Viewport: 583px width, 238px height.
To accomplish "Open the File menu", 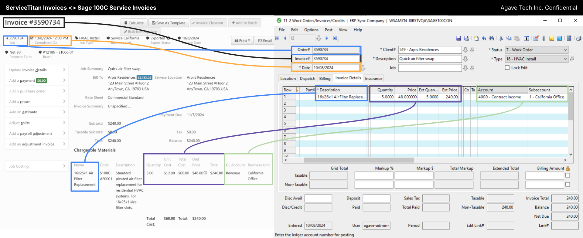I will 282,30.
